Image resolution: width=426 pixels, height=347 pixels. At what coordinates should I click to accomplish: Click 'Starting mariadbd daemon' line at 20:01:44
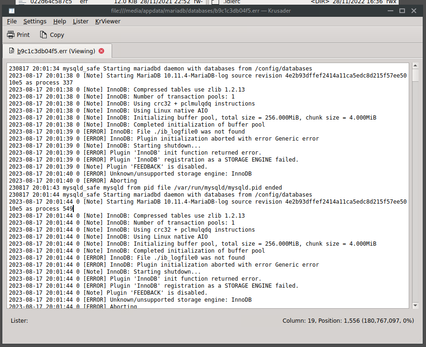(160, 195)
